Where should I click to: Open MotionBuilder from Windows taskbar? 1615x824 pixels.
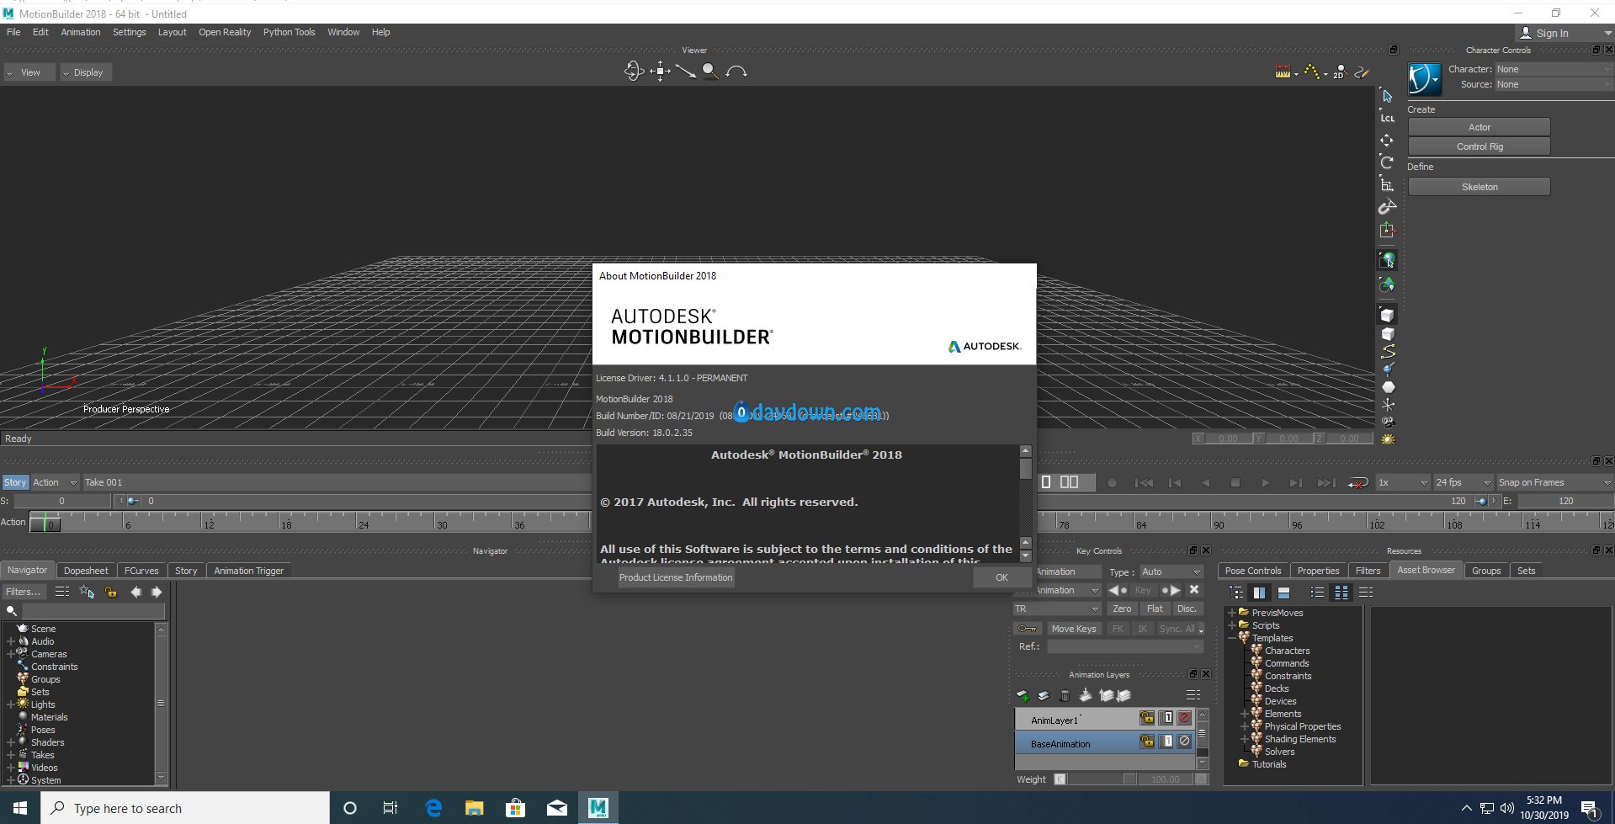(x=598, y=808)
